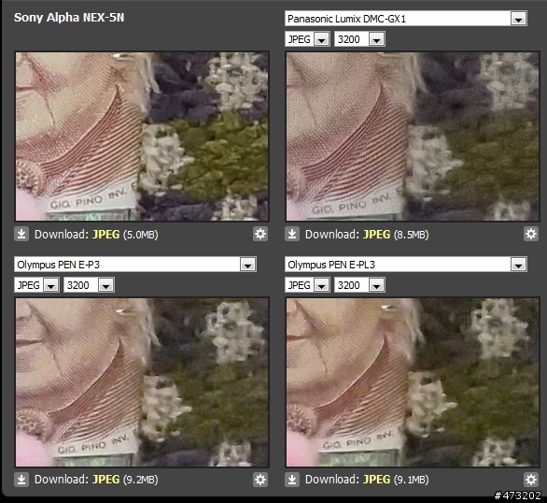Open settings gear under Olympus E-PL3 image

pyautogui.click(x=531, y=480)
